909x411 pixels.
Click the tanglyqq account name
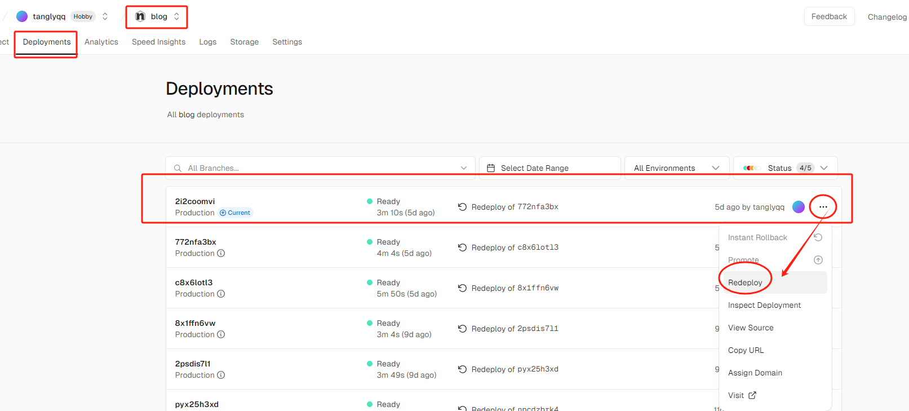coord(49,16)
